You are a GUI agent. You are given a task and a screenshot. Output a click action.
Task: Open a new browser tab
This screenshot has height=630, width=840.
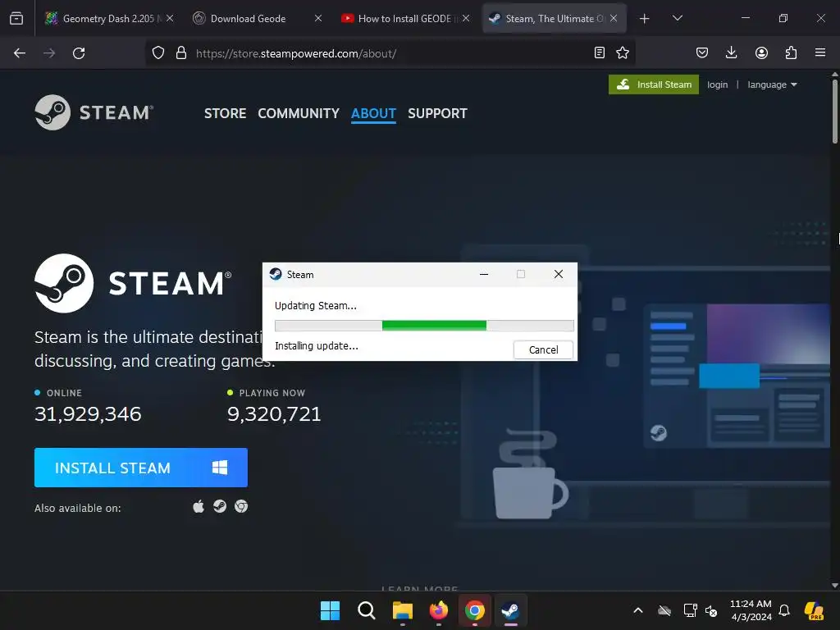pyautogui.click(x=645, y=19)
